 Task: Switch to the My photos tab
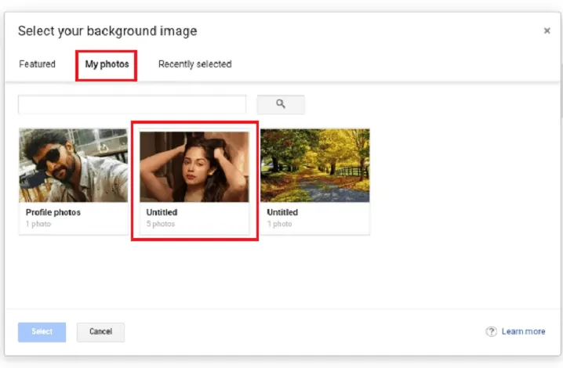(x=107, y=64)
